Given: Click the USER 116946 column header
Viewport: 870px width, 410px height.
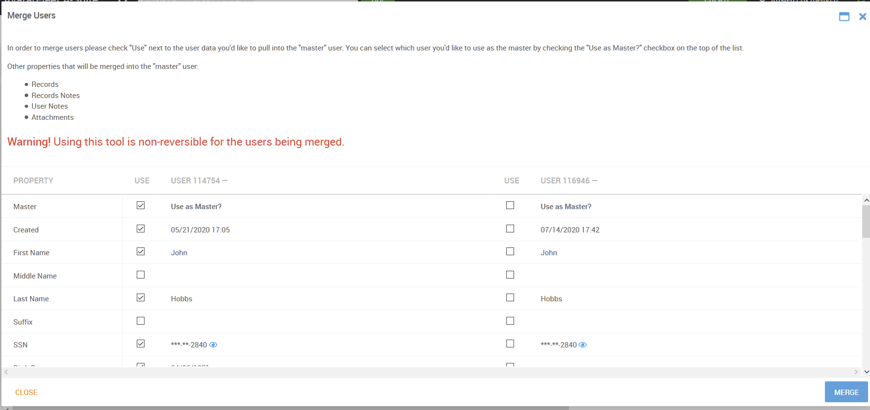Looking at the screenshot, I should (569, 180).
